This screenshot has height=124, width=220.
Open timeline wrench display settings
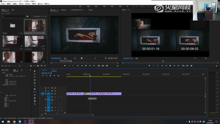coord(58,76)
